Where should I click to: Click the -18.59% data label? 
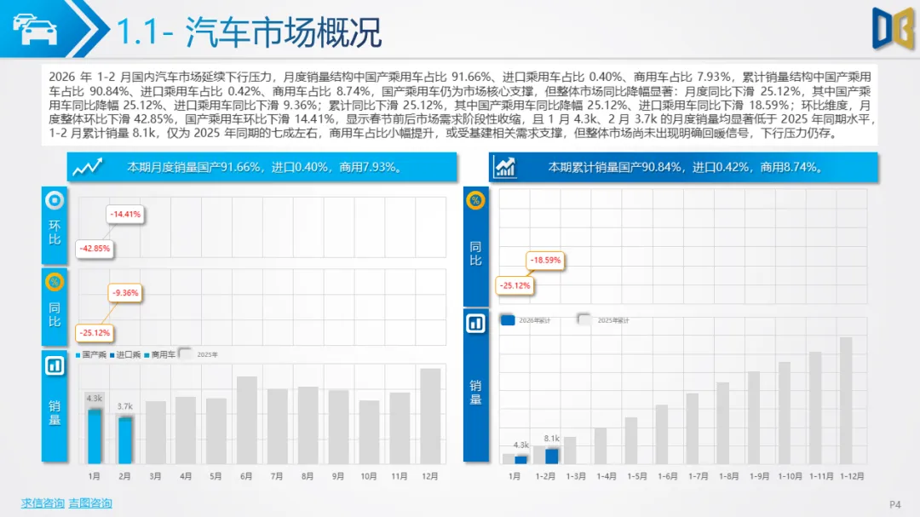(x=546, y=260)
